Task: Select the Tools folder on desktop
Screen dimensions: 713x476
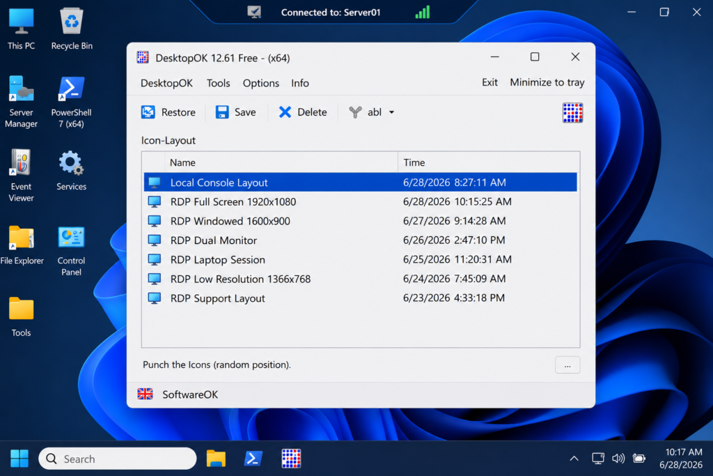Action: (x=21, y=316)
